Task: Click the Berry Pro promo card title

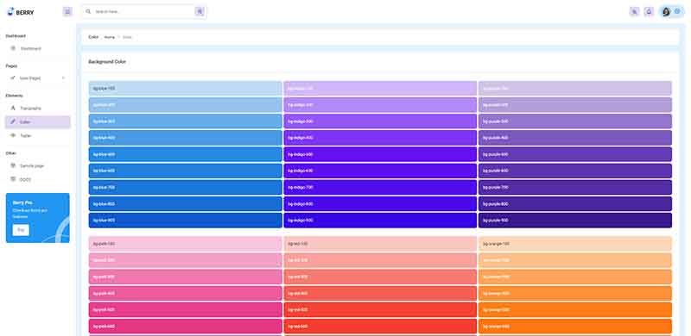Action: click(x=22, y=202)
